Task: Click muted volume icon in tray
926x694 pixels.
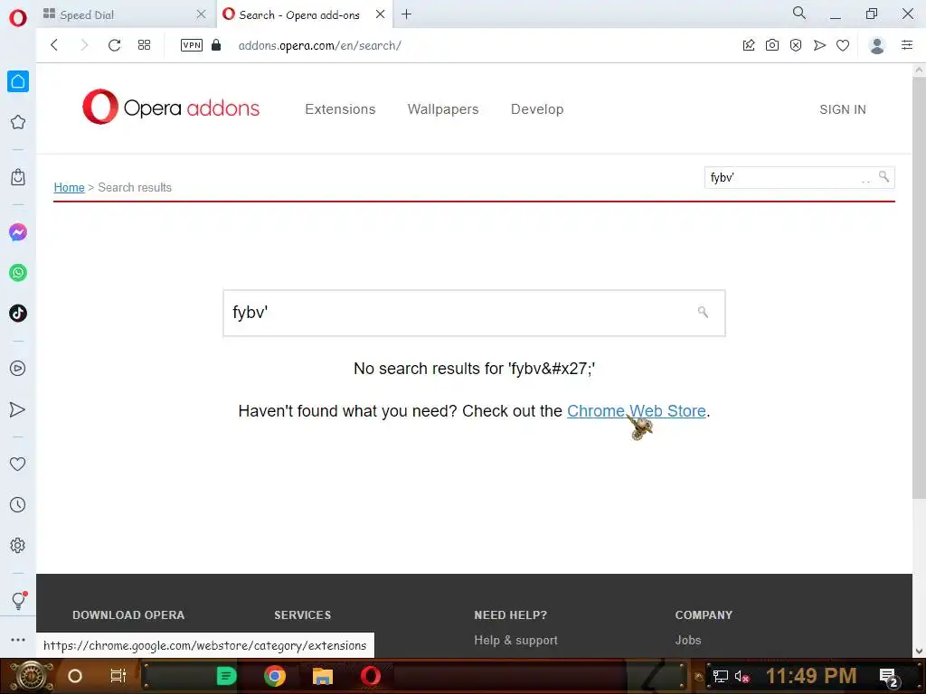Action: [x=742, y=676]
